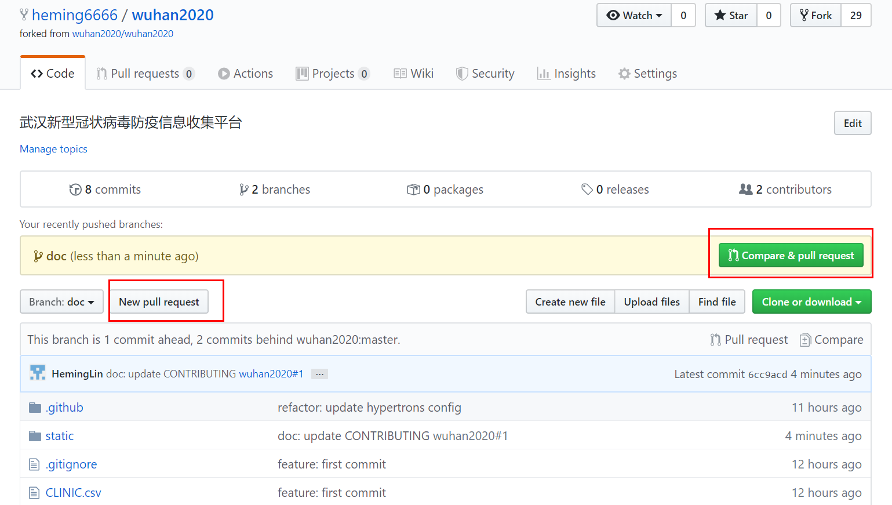This screenshot has width=892, height=505.
Task: Open the heming6666 user profile link
Action: 75,15
